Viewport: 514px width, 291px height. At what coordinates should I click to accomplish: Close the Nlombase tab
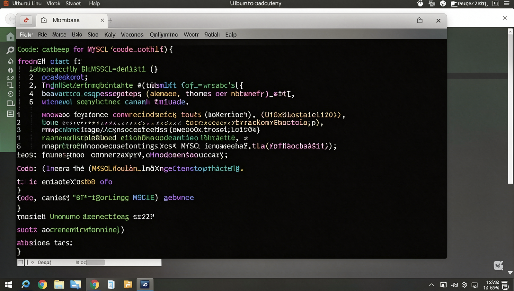click(x=102, y=20)
